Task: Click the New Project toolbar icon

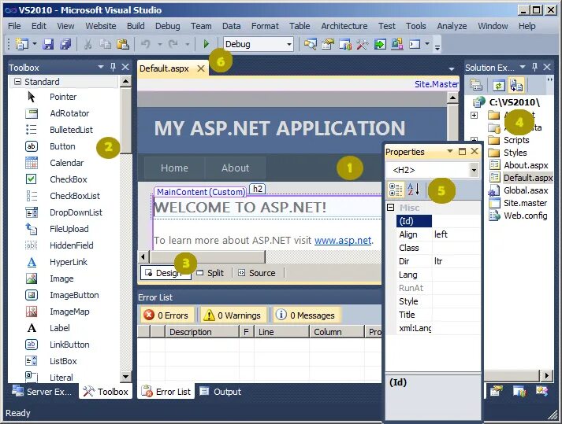Action: [x=22, y=44]
